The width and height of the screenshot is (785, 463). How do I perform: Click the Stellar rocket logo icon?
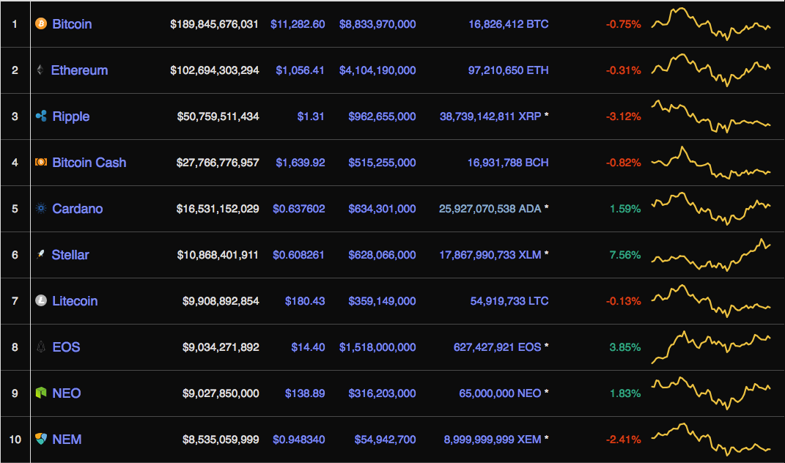40,255
